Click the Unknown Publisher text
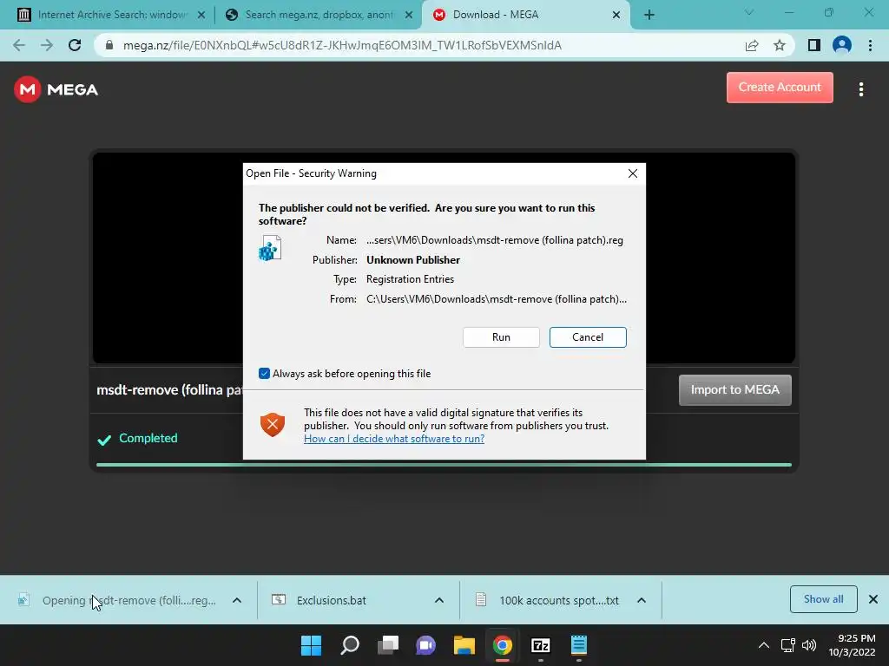Screen dimensions: 889x666 pos(413,260)
